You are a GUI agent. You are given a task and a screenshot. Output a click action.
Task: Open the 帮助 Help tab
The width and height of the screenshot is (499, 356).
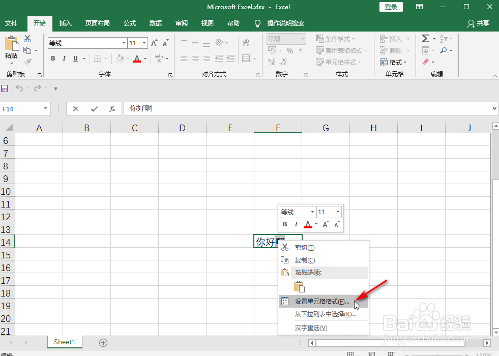233,23
